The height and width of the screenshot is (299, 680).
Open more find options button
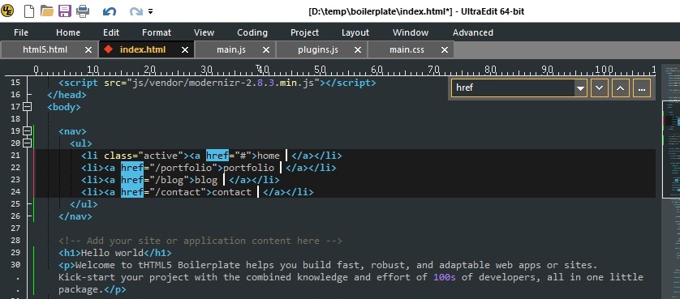642,88
